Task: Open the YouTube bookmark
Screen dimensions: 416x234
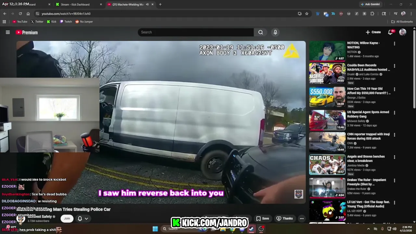Action: tap(20, 21)
